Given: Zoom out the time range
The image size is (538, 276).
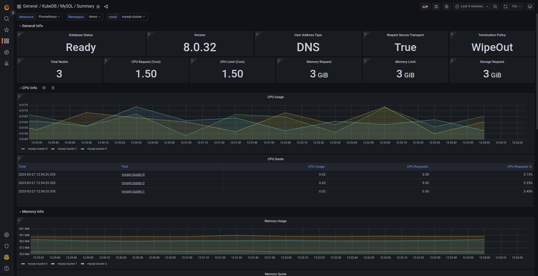Looking at the screenshot, I should click(x=495, y=6).
